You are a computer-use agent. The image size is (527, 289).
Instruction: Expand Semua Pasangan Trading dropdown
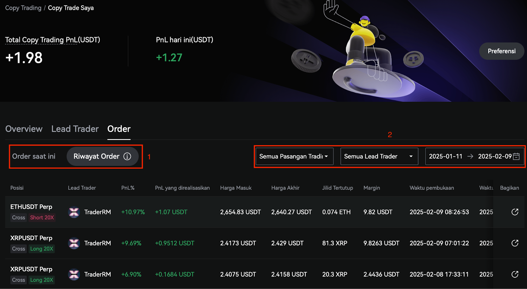294,157
